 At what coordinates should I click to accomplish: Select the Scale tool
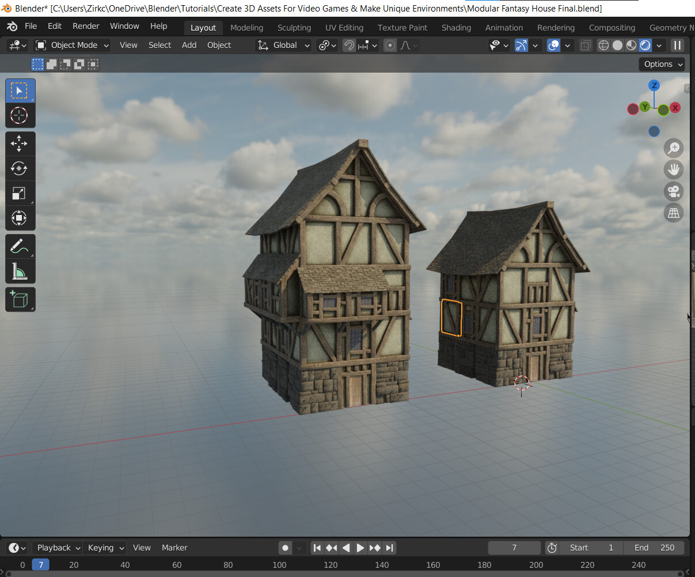[20, 194]
